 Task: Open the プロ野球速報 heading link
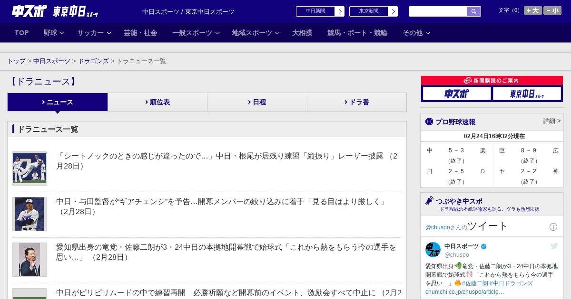[455, 121]
